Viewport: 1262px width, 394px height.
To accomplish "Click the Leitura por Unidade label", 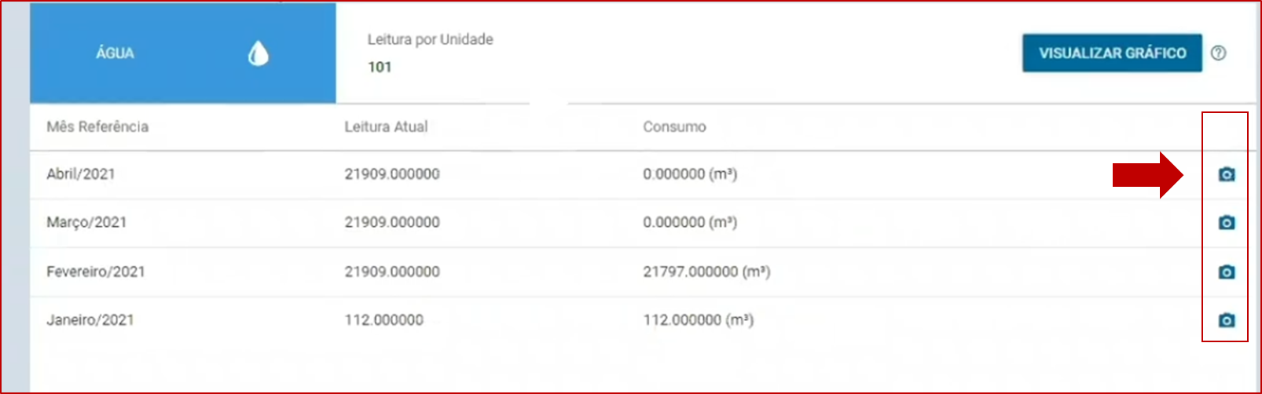I will (431, 39).
